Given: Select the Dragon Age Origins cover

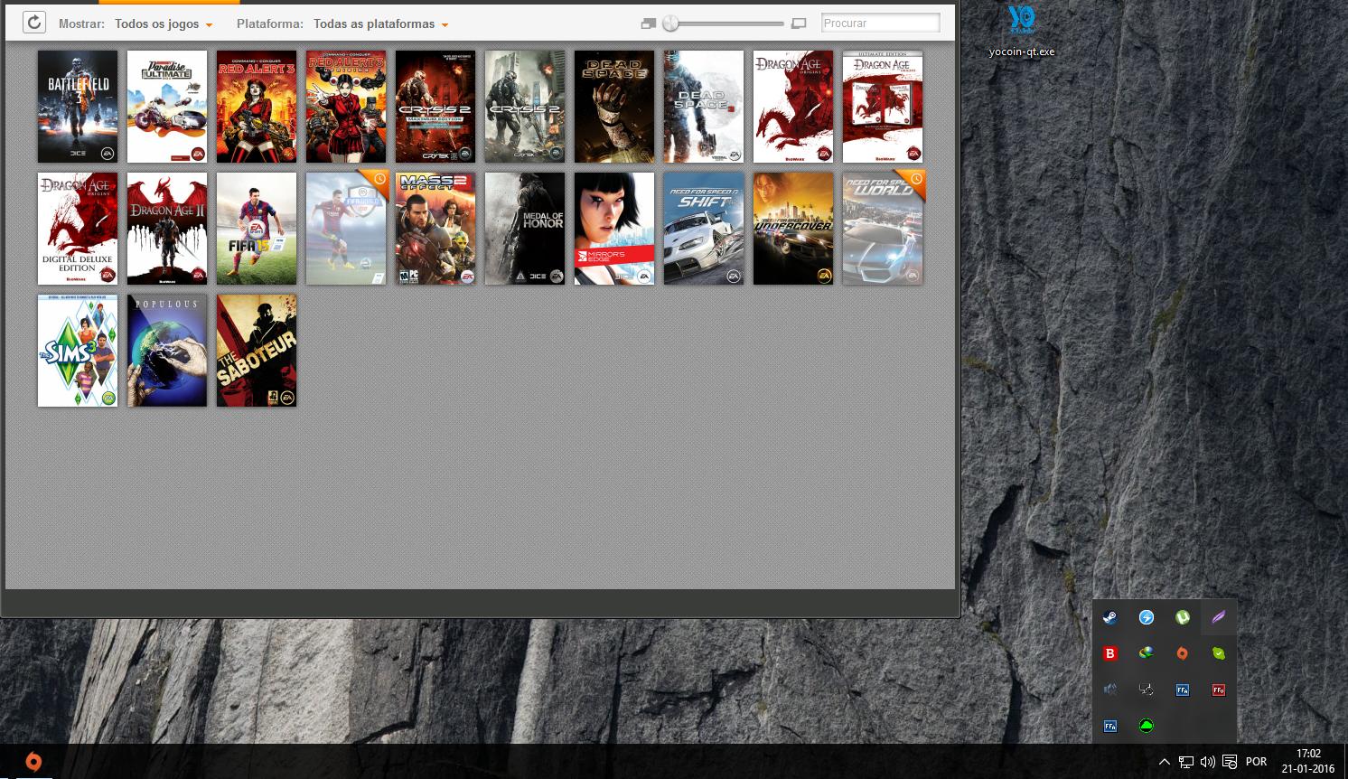Looking at the screenshot, I should (x=793, y=107).
